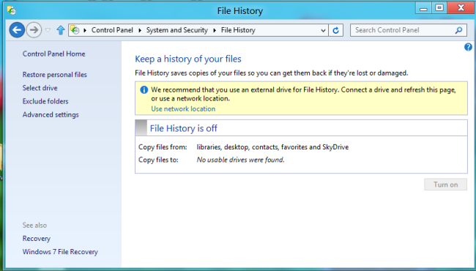
Task: Click 'No usable drives were found.' text
Action: [240, 160]
